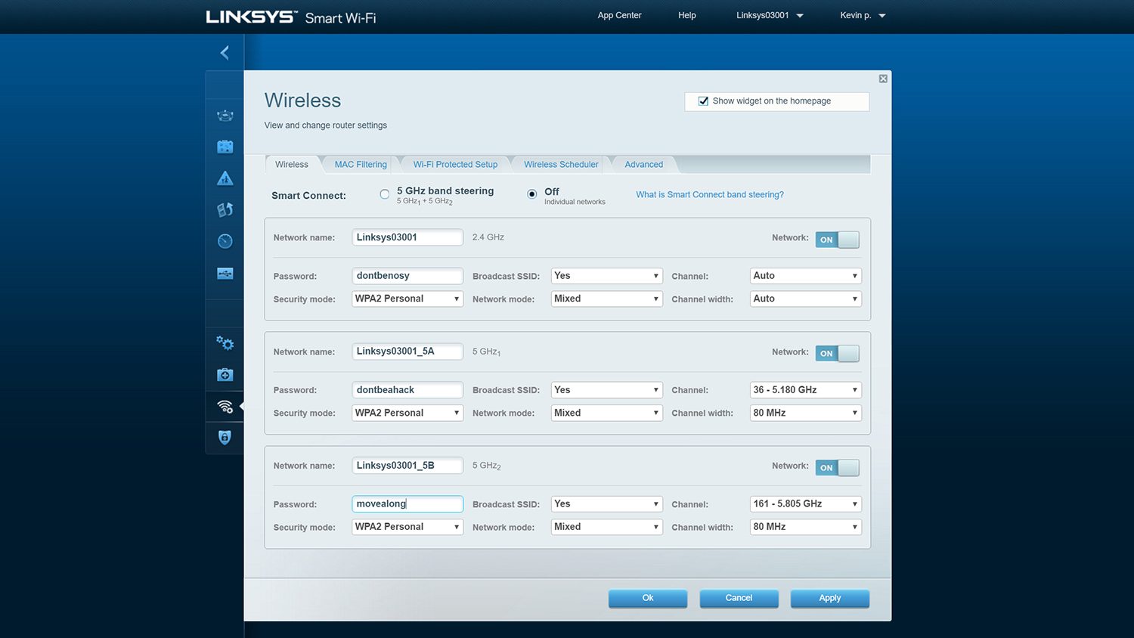Click the Apply button
The height and width of the screenshot is (638, 1134).
tap(830, 598)
